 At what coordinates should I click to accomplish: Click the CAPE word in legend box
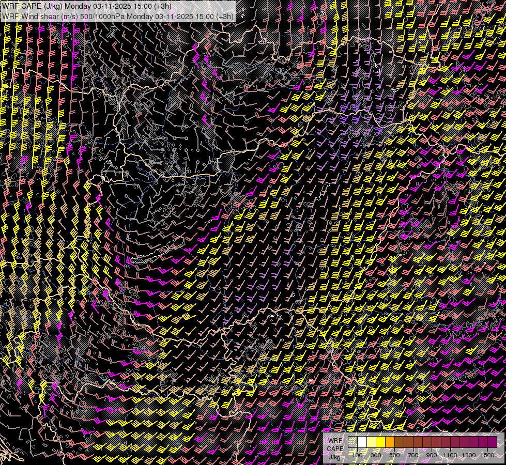tap(335, 448)
